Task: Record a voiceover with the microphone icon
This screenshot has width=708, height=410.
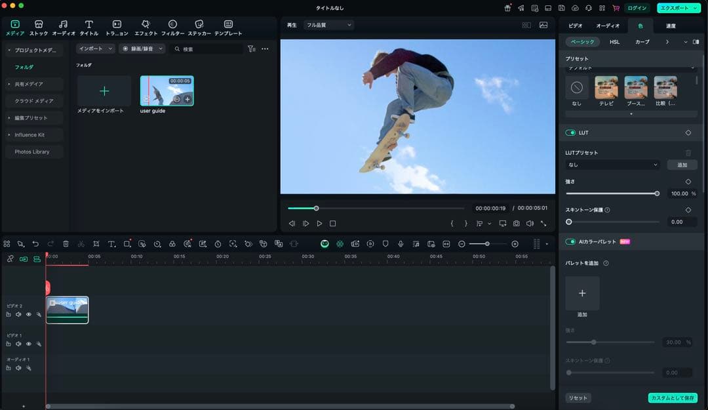Action: tap(400, 243)
